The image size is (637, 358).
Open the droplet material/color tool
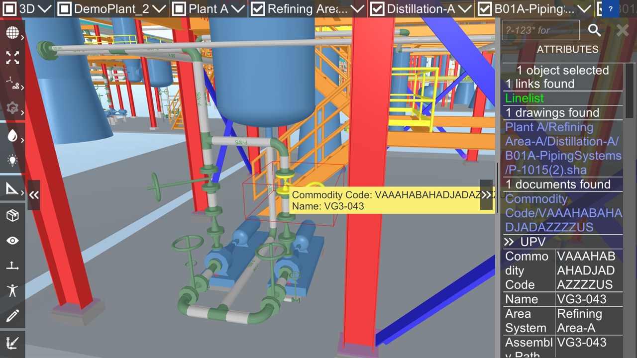[12, 136]
